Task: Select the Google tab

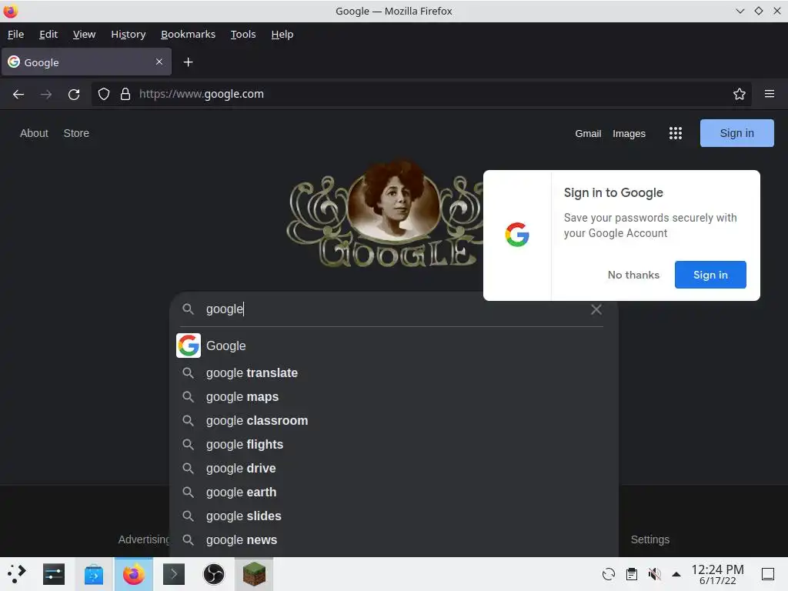Action: click(86, 62)
